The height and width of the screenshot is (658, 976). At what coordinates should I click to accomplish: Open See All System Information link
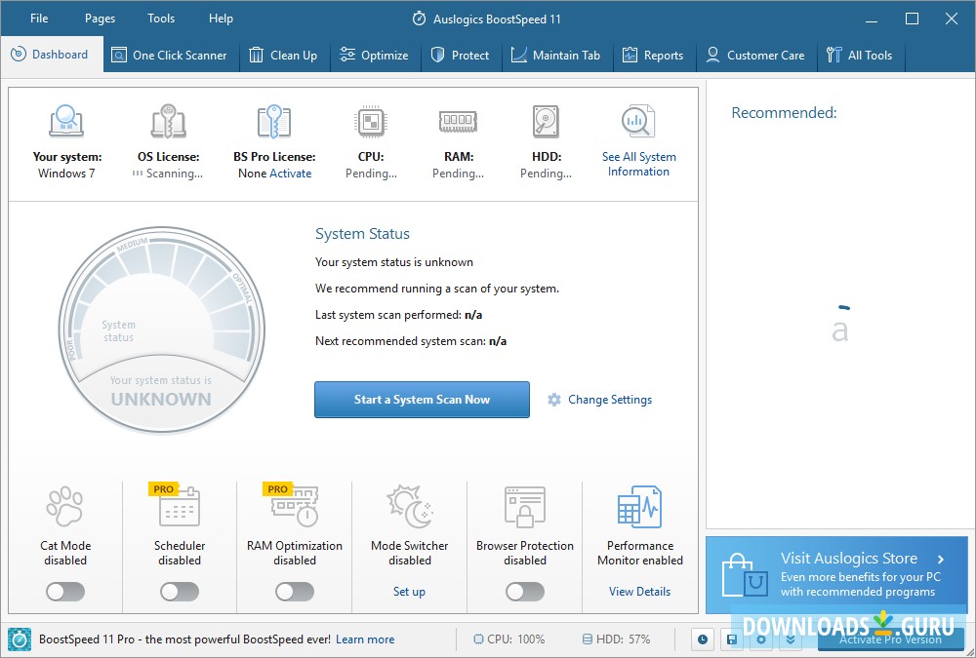point(638,164)
